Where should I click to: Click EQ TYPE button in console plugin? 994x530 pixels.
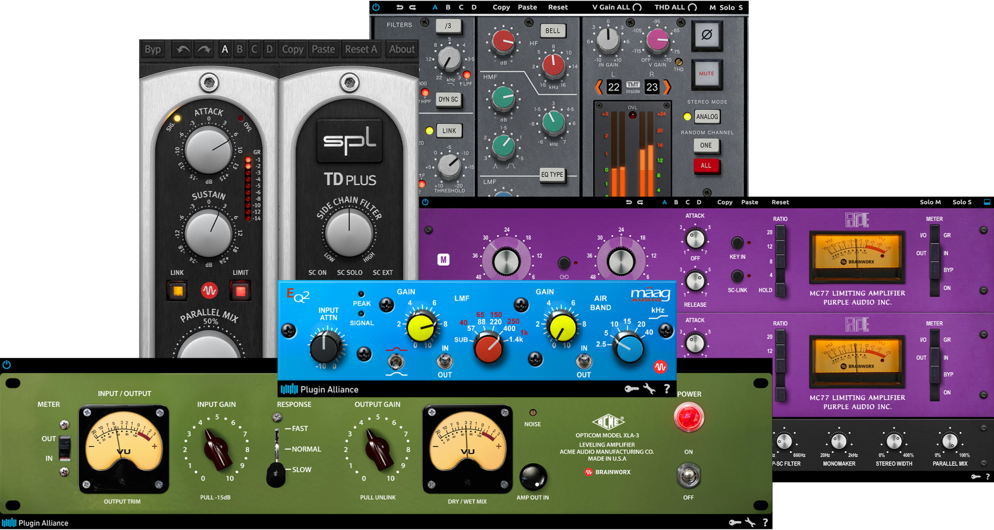coord(552,175)
